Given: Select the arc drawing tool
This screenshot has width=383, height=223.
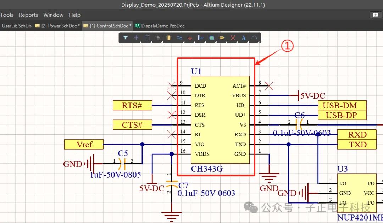Looking at the screenshot, I should [254, 38].
